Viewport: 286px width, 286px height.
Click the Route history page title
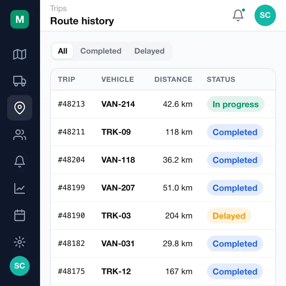[82, 21]
